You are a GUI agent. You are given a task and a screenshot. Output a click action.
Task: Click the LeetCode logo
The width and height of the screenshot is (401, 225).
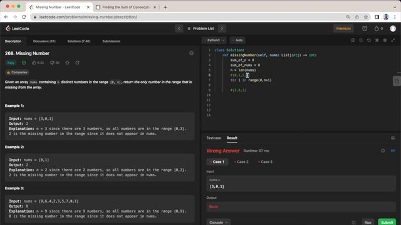click(x=18, y=28)
